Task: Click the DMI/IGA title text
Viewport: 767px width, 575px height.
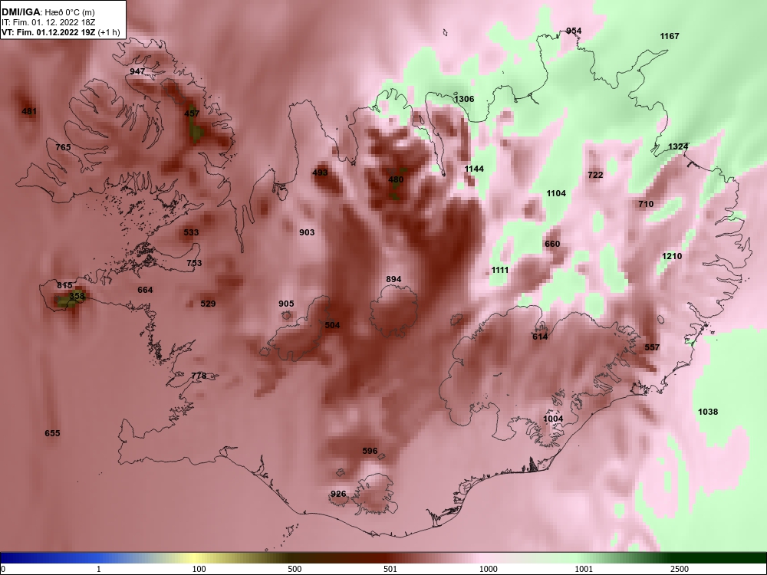Action: pyautogui.click(x=21, y=12)
